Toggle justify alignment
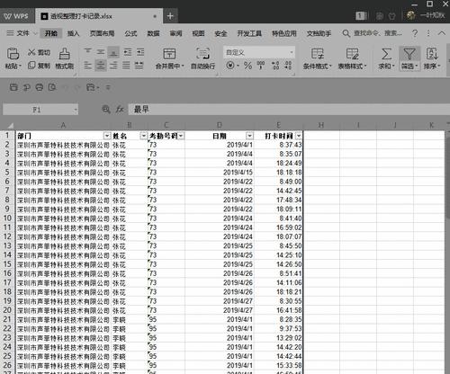450x374 pixels. pos(126,65)
